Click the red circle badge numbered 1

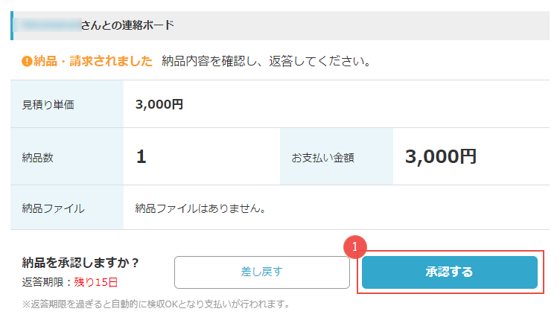coord(354,246)
